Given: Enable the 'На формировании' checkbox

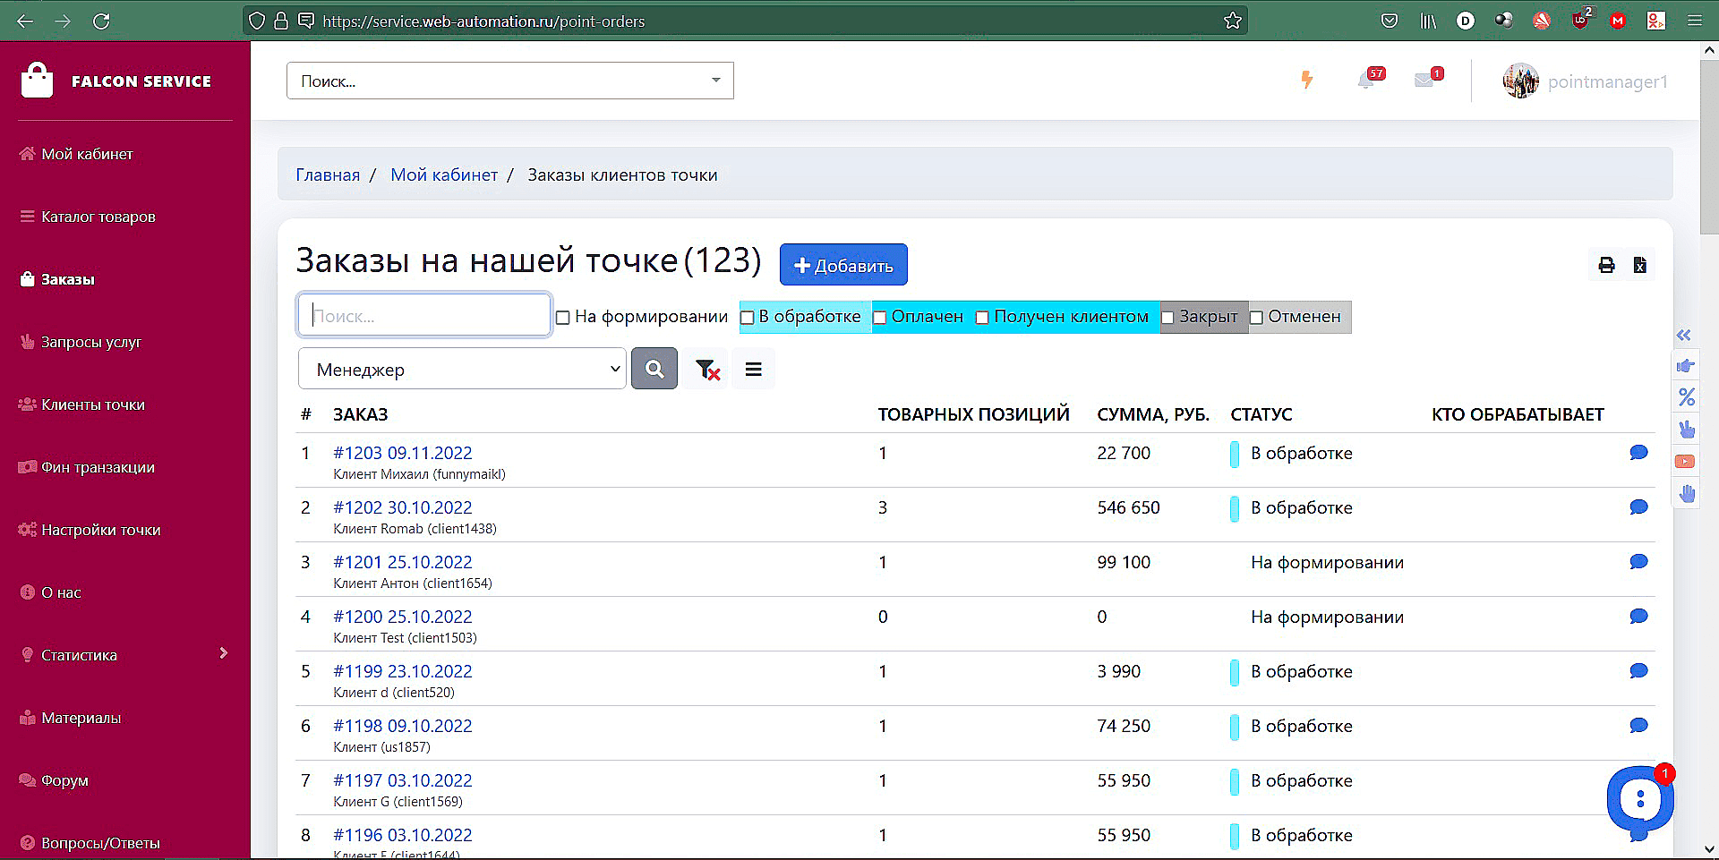Looking at the screenshot, I should pyautogui.click(x=563, y=318).
